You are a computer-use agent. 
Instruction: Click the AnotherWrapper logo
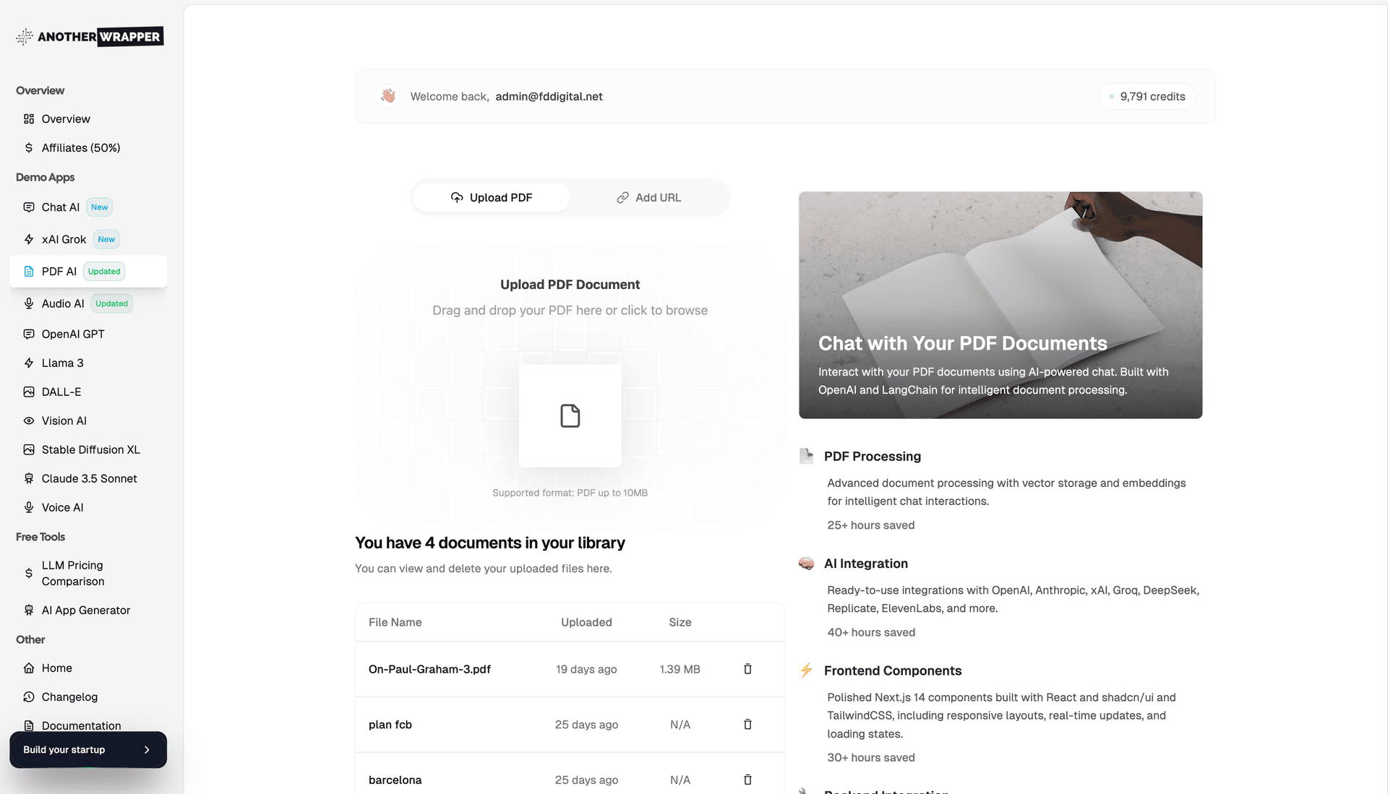coord(87,36)
